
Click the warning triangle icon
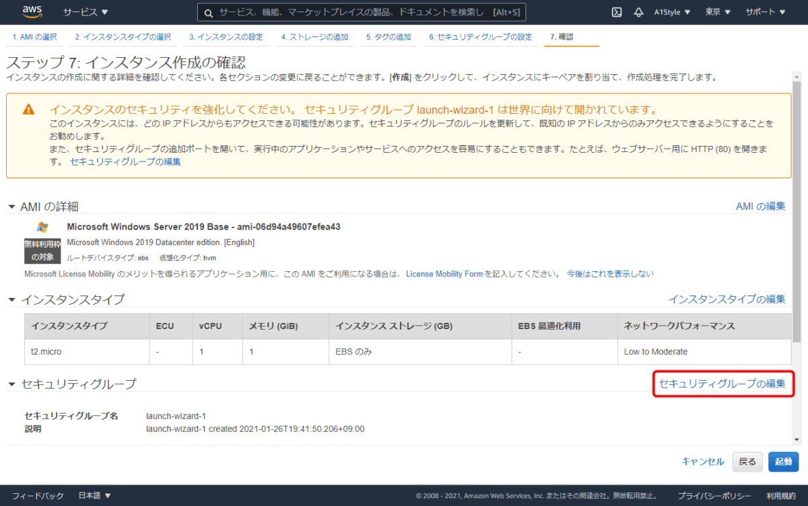click(27, 110)
